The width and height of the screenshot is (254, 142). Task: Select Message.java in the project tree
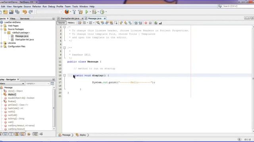tap(22, 36)
